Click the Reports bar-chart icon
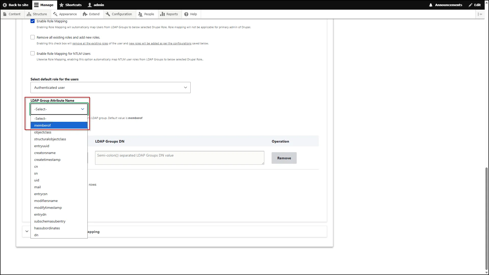This screenshot has width=489, height=275. click(x=162, y=14)
